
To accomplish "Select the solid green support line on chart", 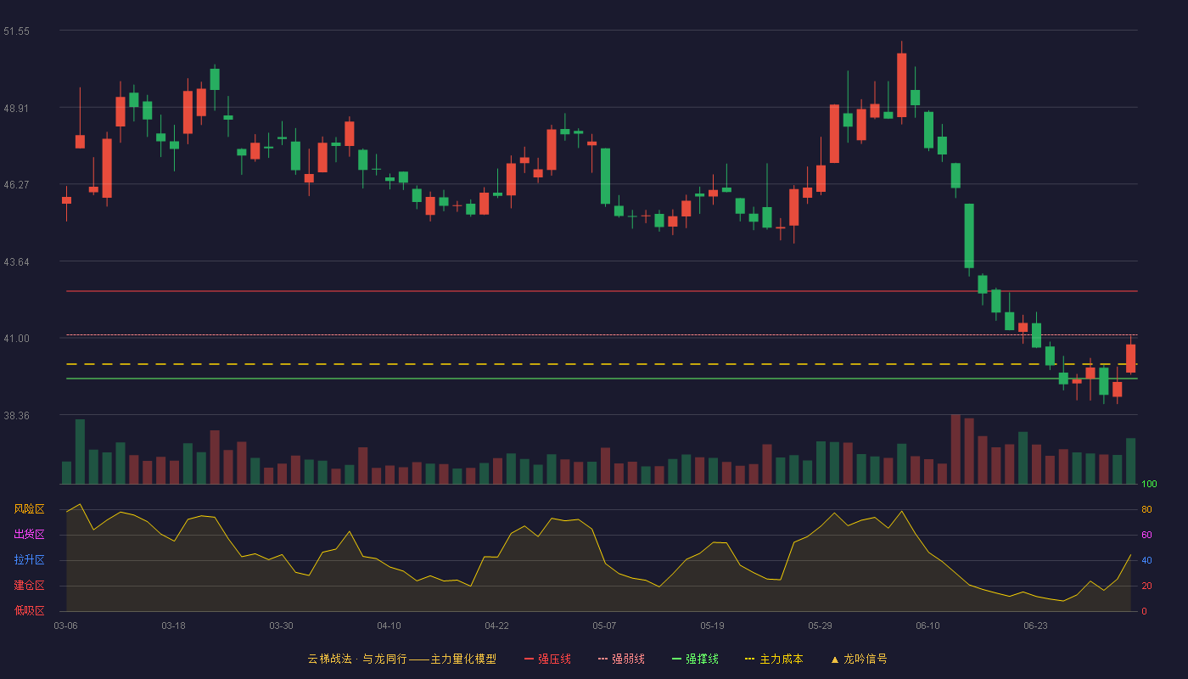I will coord(602,379).
